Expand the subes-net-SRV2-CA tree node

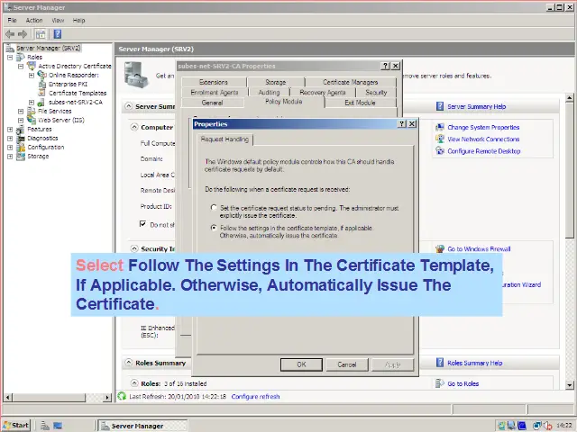[x=32, y=103]
